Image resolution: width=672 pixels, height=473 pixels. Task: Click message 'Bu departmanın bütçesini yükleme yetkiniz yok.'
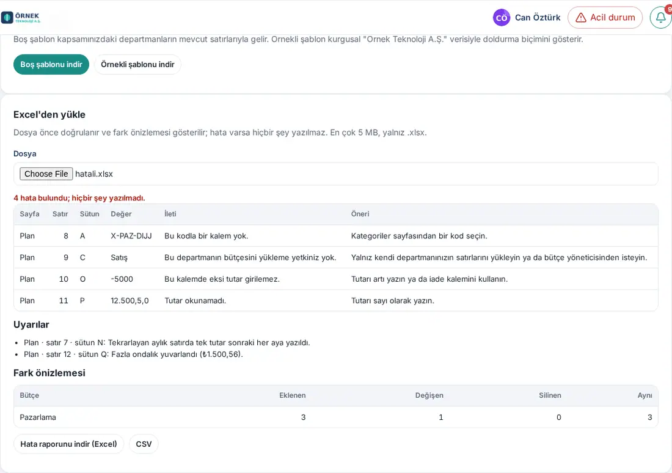pos(250,258)
